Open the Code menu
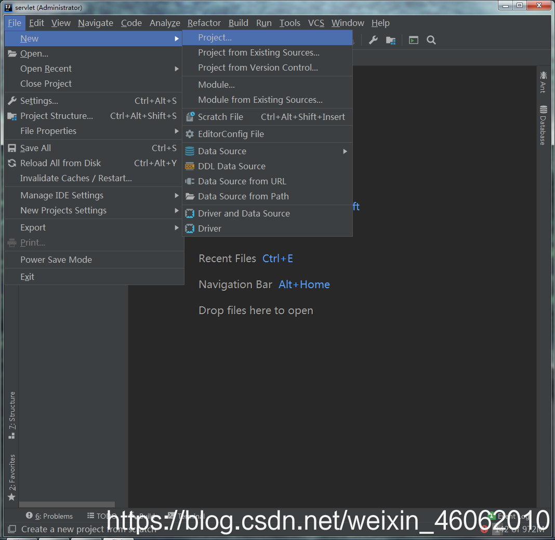Viewport: 555px width, 540px height. click(x=131, y=23)
